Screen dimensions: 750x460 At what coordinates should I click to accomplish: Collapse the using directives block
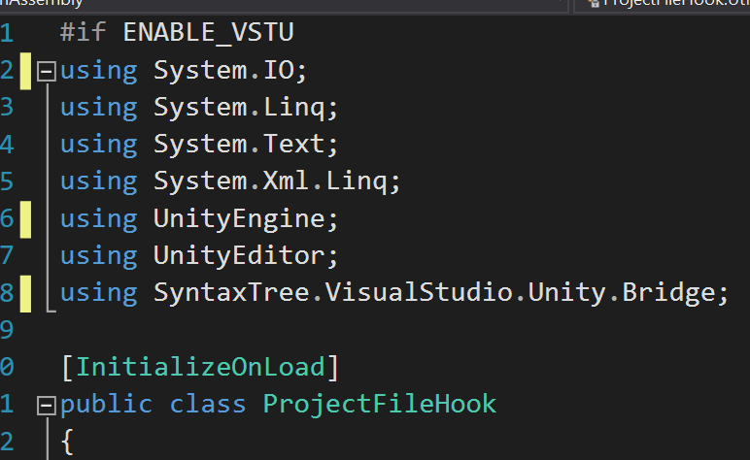click(x=47, y=72)
